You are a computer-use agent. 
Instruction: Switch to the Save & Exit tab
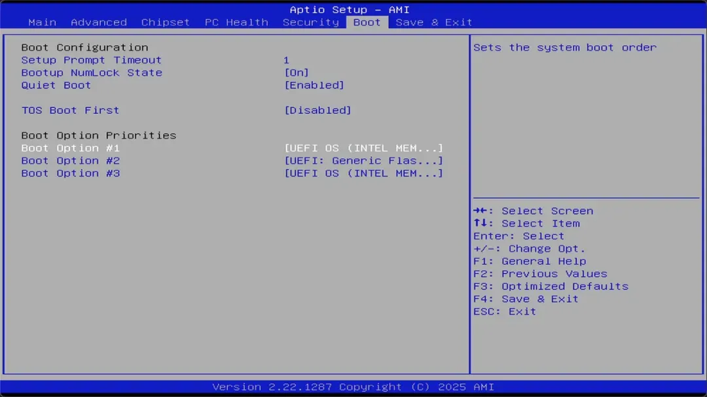(433, 22)
